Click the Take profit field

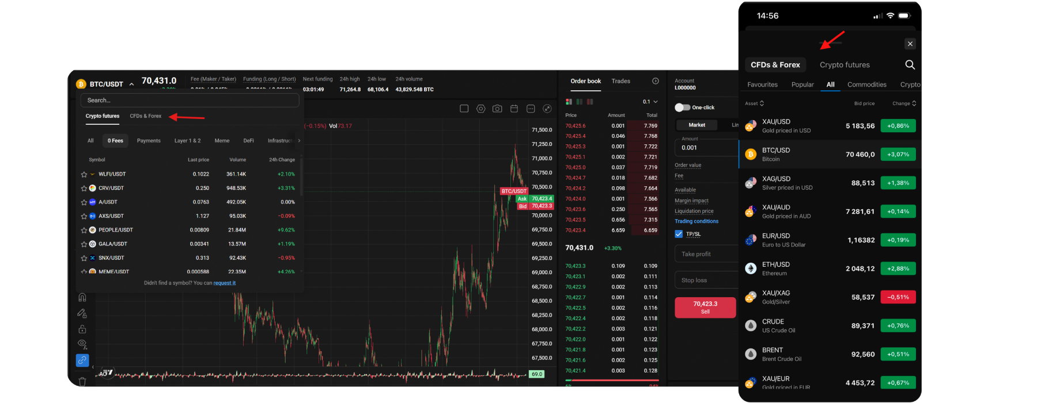pyautogui.click(x=707, y=254)
